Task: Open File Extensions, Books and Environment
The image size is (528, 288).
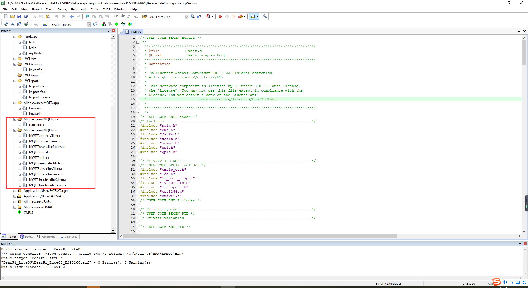Action: click(x=104, y=24)
